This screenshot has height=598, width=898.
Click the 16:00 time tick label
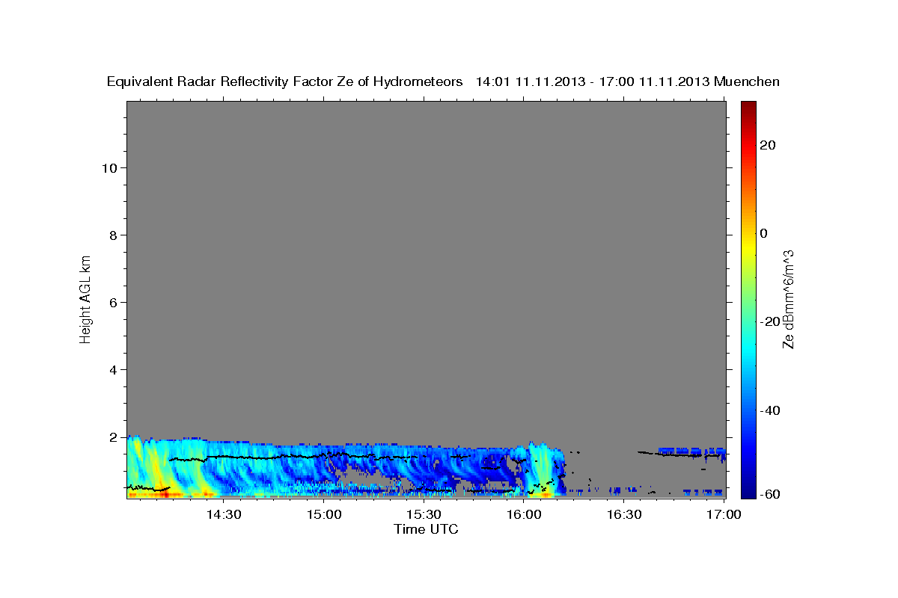click(x=524, y=515)
